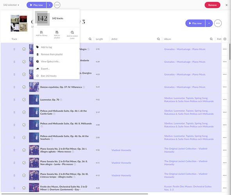Expand the 142 selected dropdown
Screen dimensions: 231x195
pos(11,5)
